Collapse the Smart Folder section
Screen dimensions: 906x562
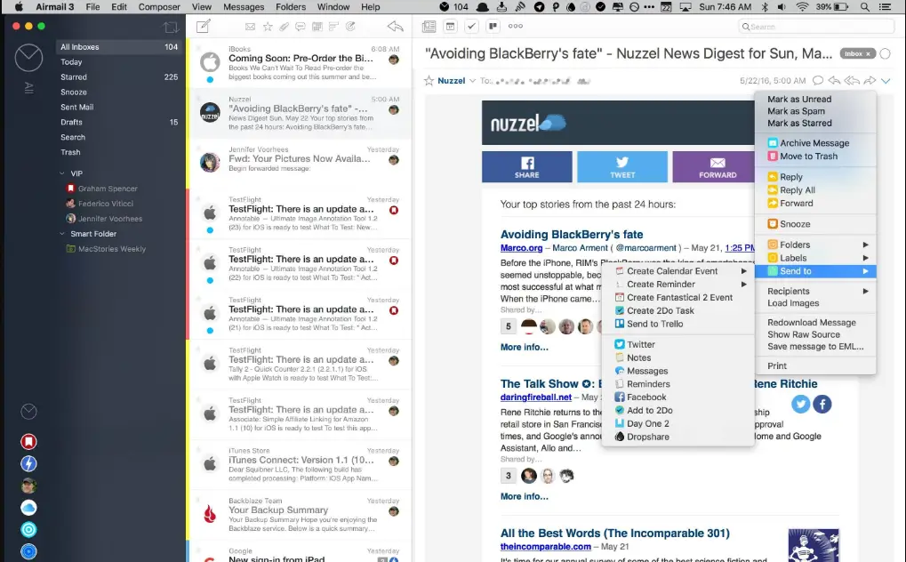click(62, 234)
